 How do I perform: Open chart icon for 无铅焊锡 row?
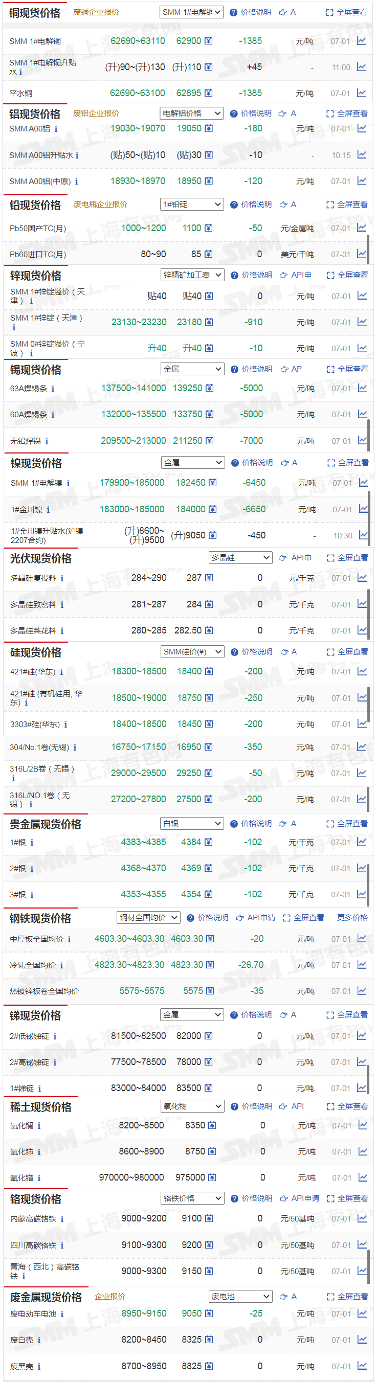(x=363, y=440)
